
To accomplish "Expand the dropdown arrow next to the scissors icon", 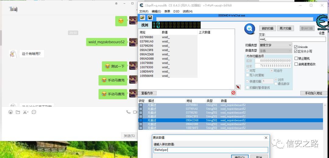I will pyautogui.click(x=28, y=113).
